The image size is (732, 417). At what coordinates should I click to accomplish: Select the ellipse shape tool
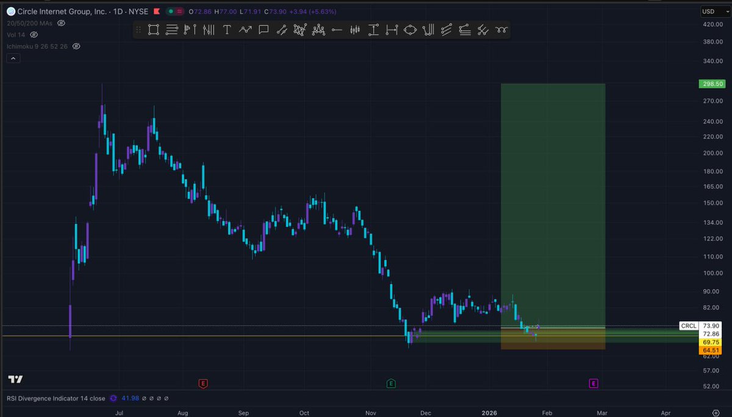410,29
